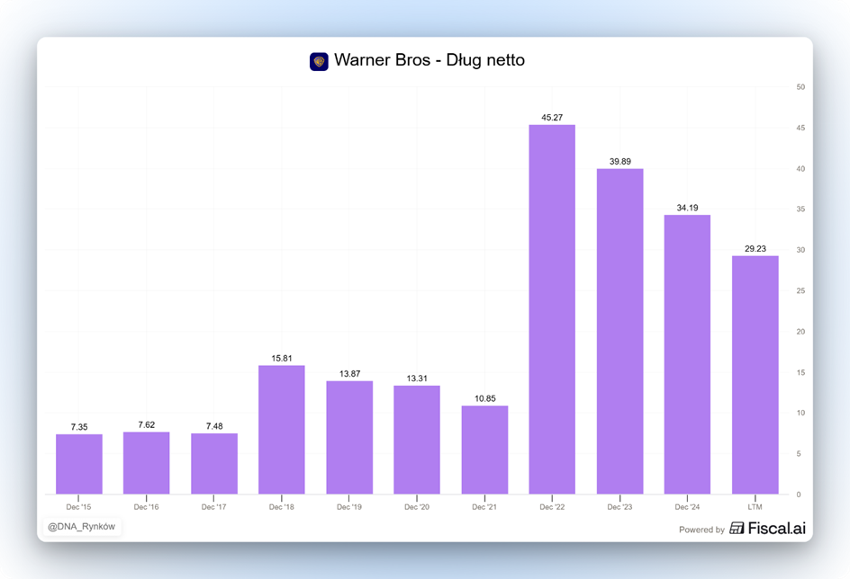Click the chart title Warner Bros - Dług netto
This screenshot has height=579, width=850.
(x=429, y=60)
